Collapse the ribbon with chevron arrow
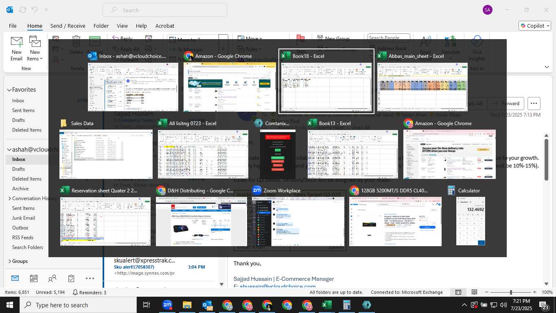This screenshot has height=313, width=556. (547, 67)
